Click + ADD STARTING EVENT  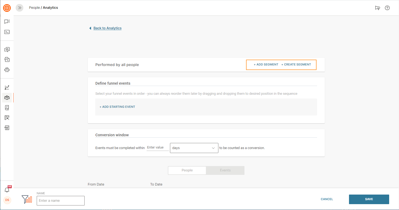click(117, 107)
